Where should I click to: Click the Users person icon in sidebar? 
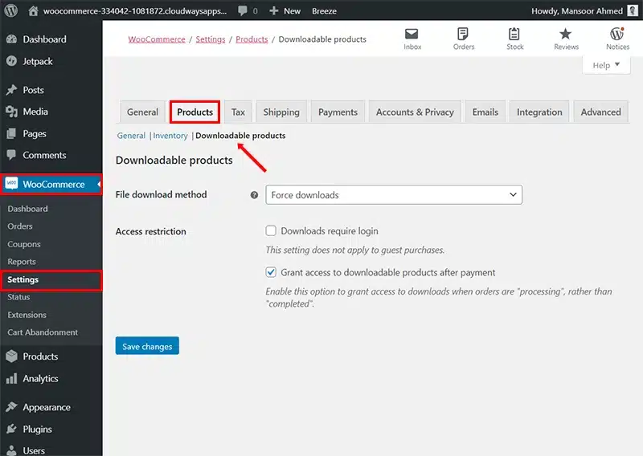(x=11, y=450)
